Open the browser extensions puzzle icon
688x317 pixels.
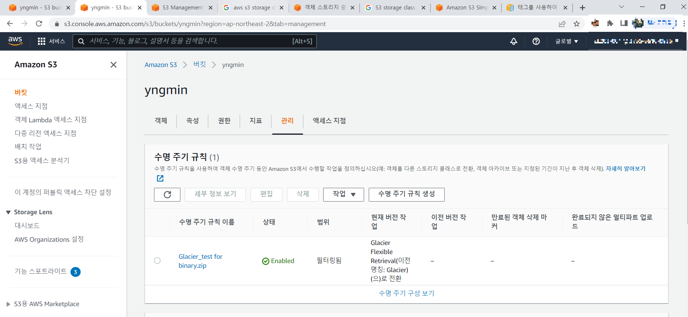coord(610,24)
